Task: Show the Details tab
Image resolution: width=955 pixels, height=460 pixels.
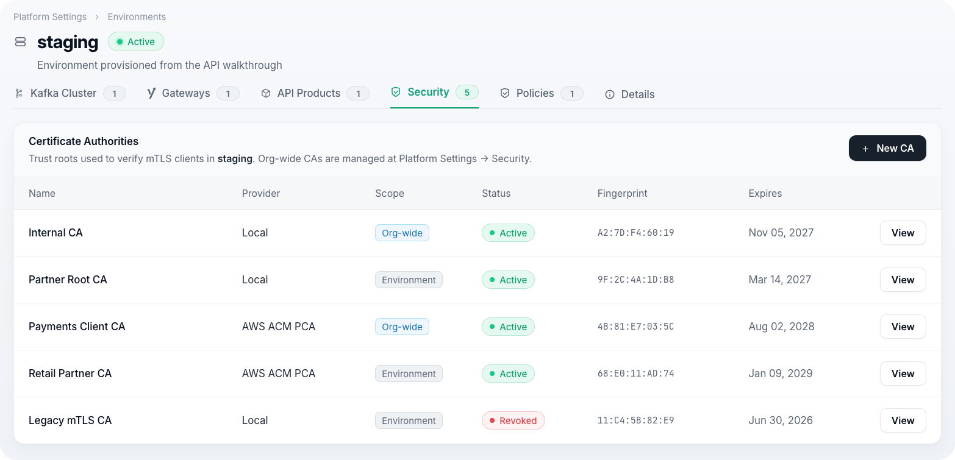Action: coord(630,94)
